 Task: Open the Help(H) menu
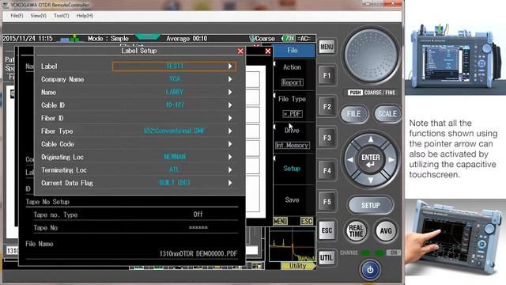[85, 16]
